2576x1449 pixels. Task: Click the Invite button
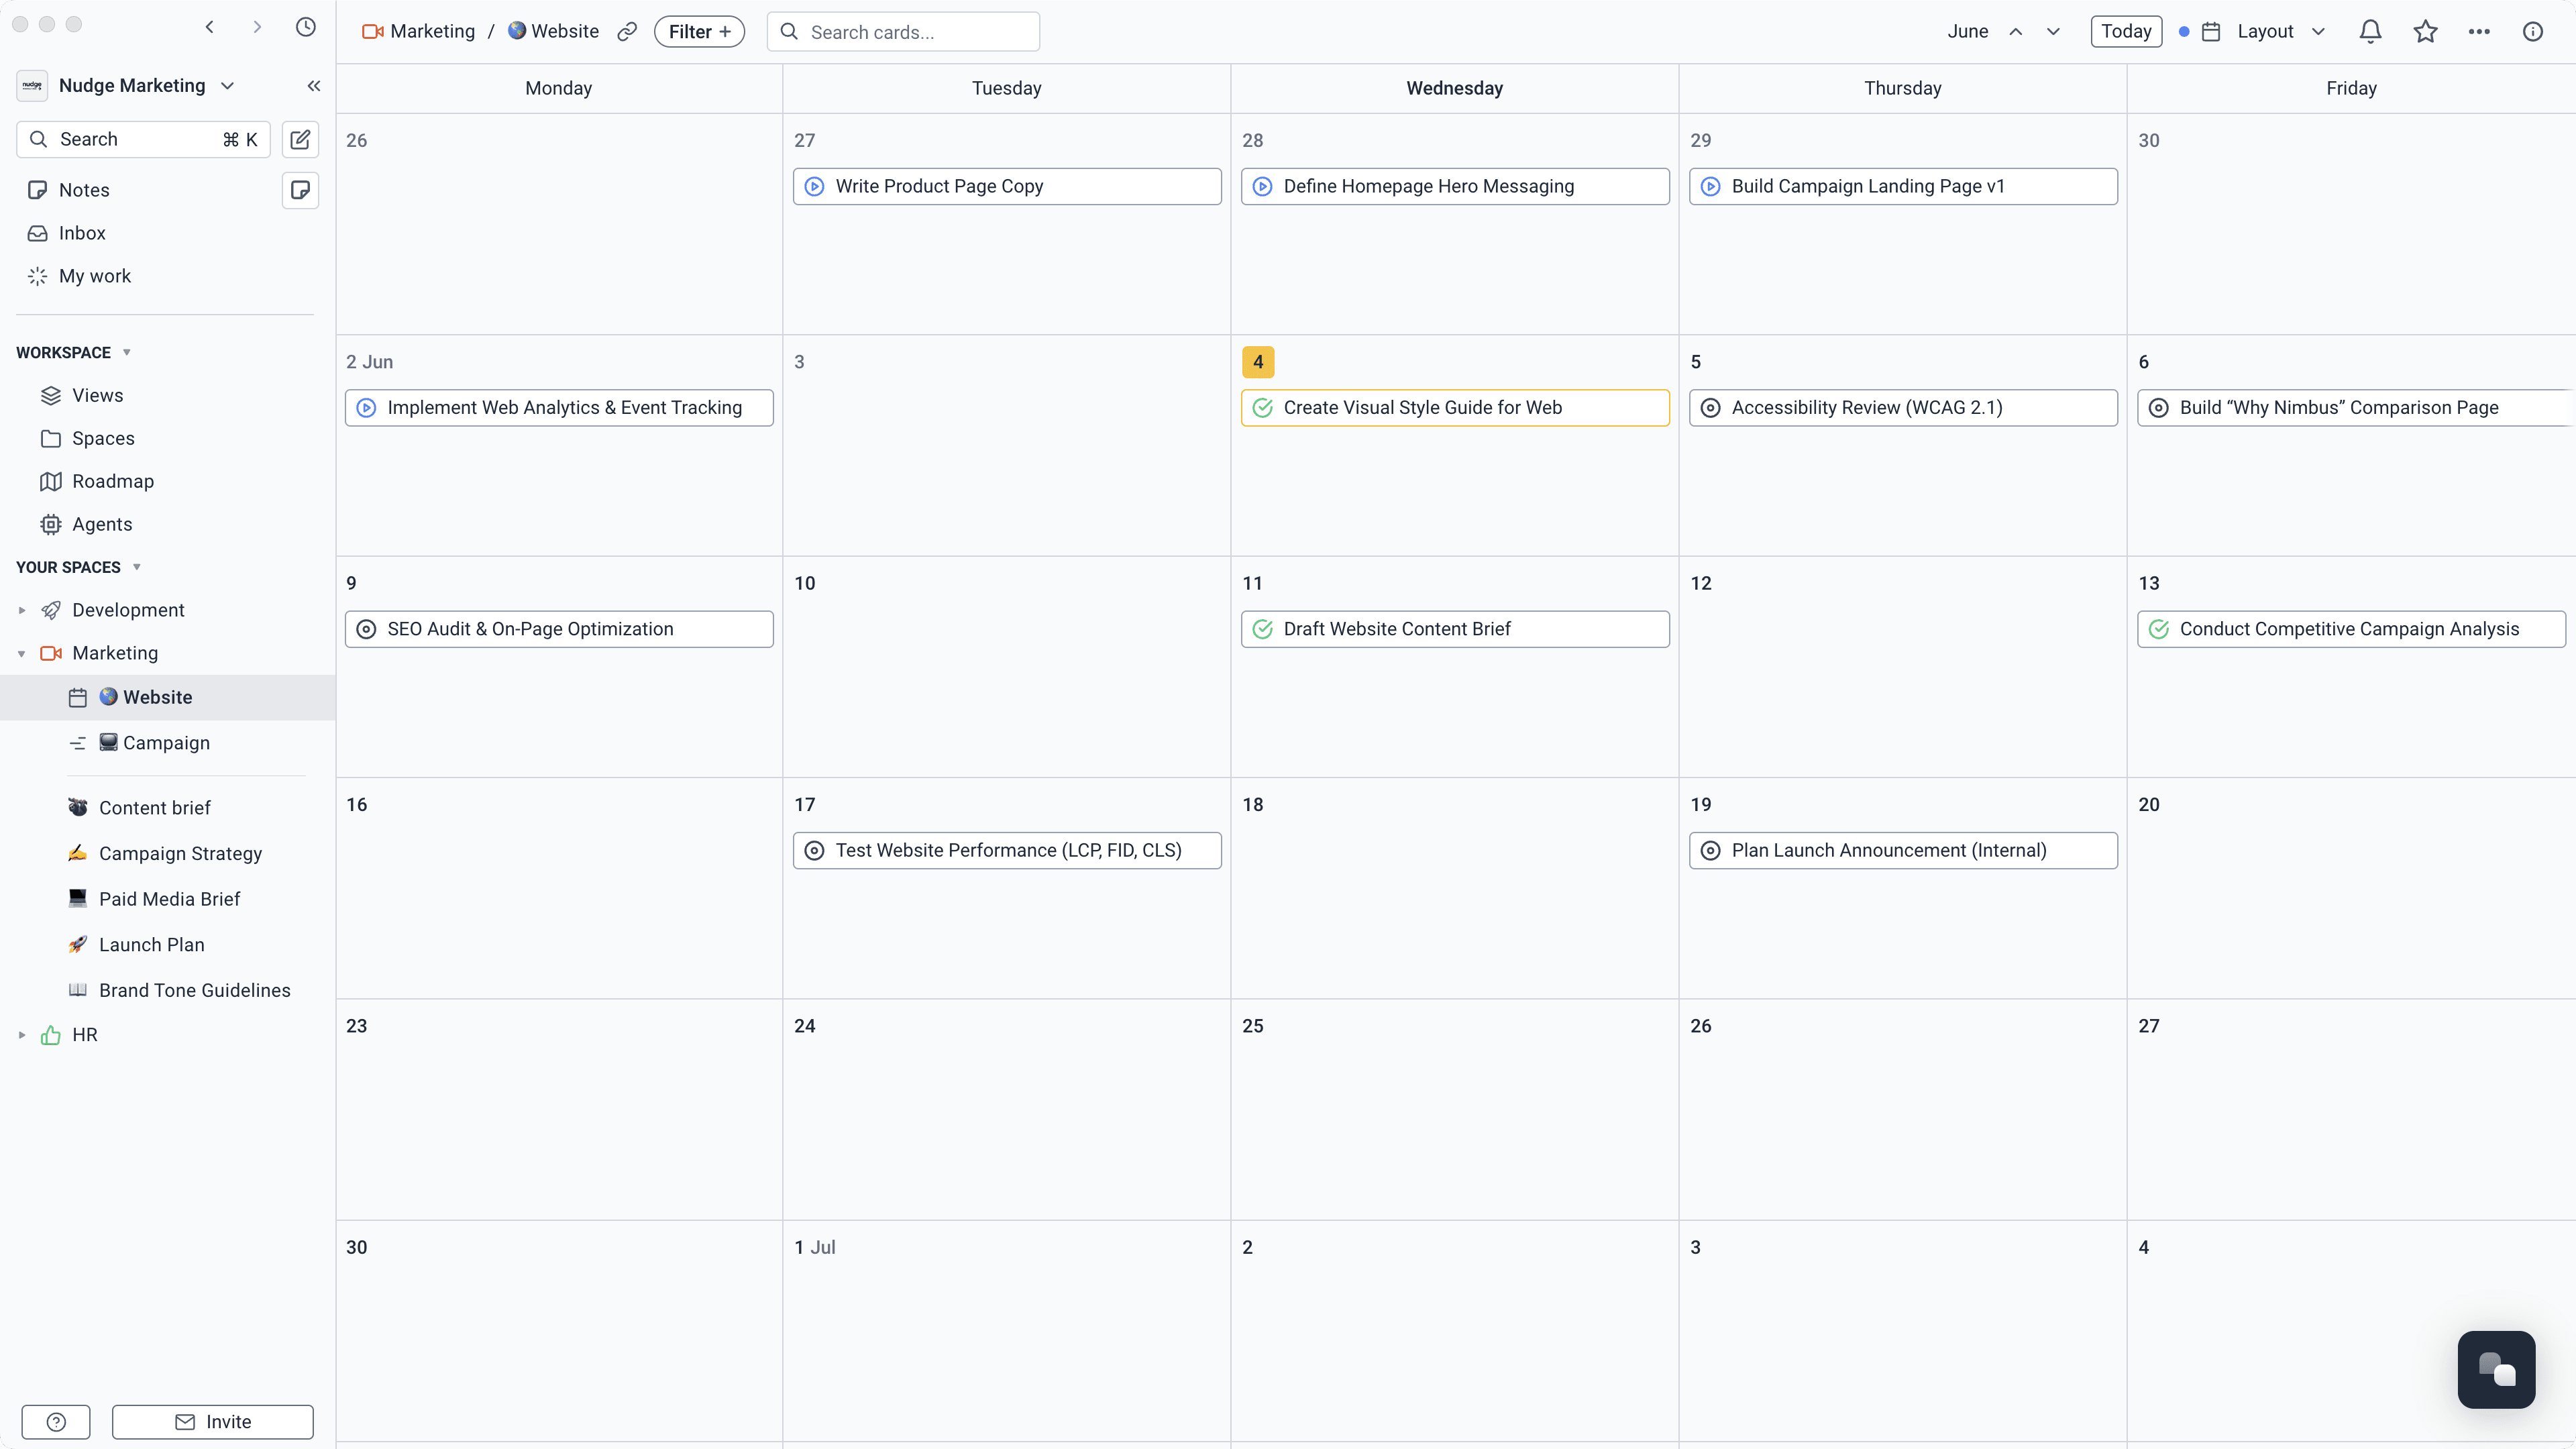[213, 1422]
